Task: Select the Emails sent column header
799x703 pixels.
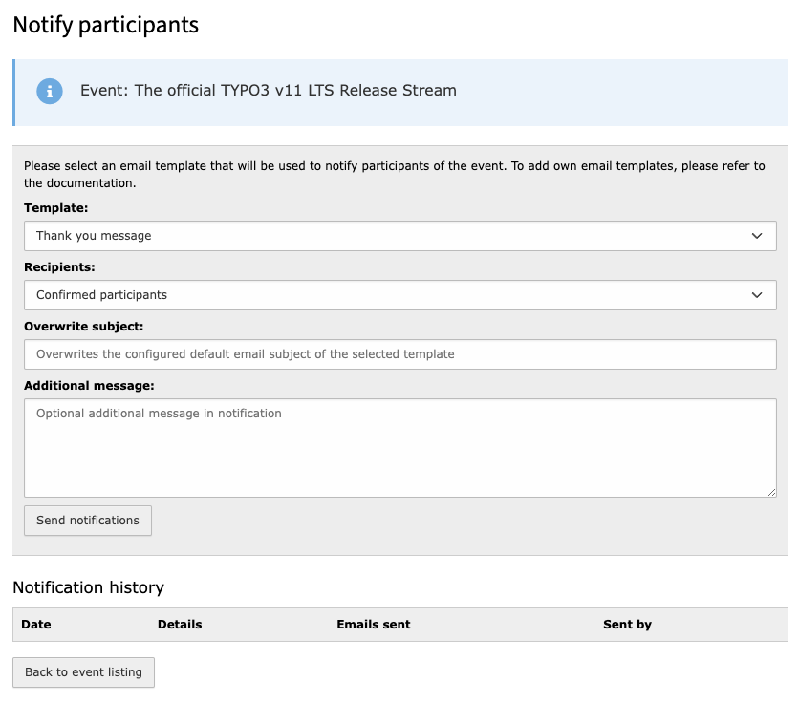Action: click(x=373, y=625)
